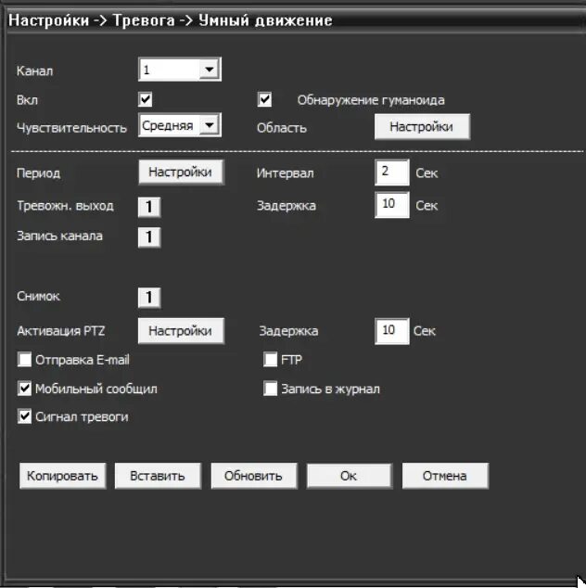Enable Отправка E-mail checkbox
Image resolution: width=586 pixels, height=588 pixels.
tap(25, 360)
